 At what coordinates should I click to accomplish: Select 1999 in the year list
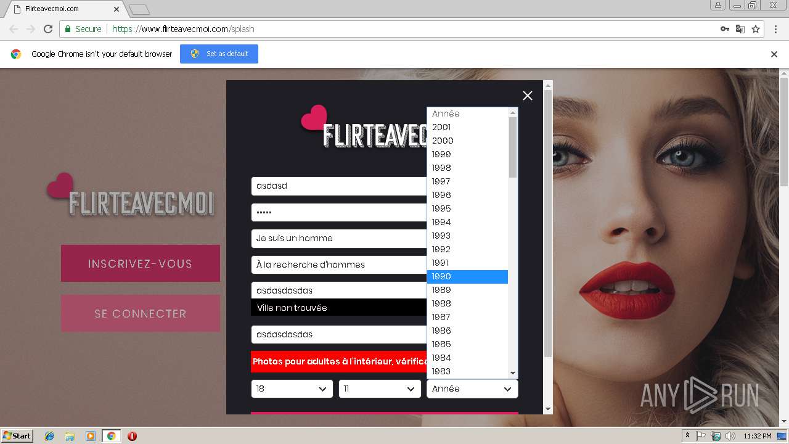467,154
